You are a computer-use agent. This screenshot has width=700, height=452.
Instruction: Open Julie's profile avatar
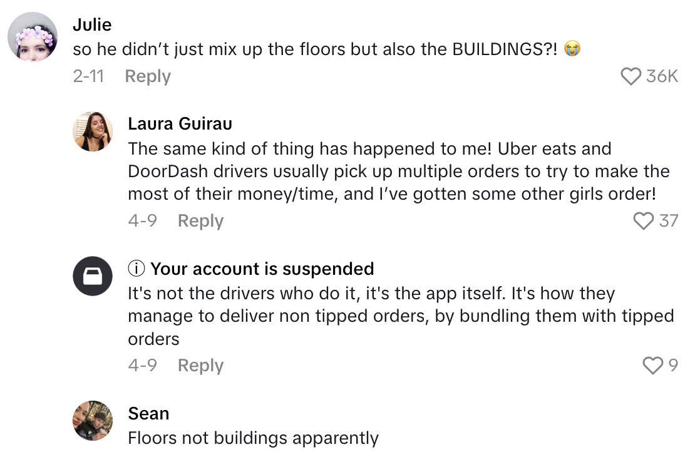pyautogui.click(x=32, y=36)
